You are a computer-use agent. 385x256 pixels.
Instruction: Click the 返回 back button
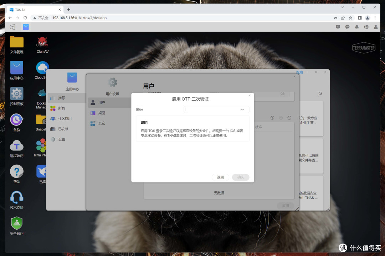point(221,177)
